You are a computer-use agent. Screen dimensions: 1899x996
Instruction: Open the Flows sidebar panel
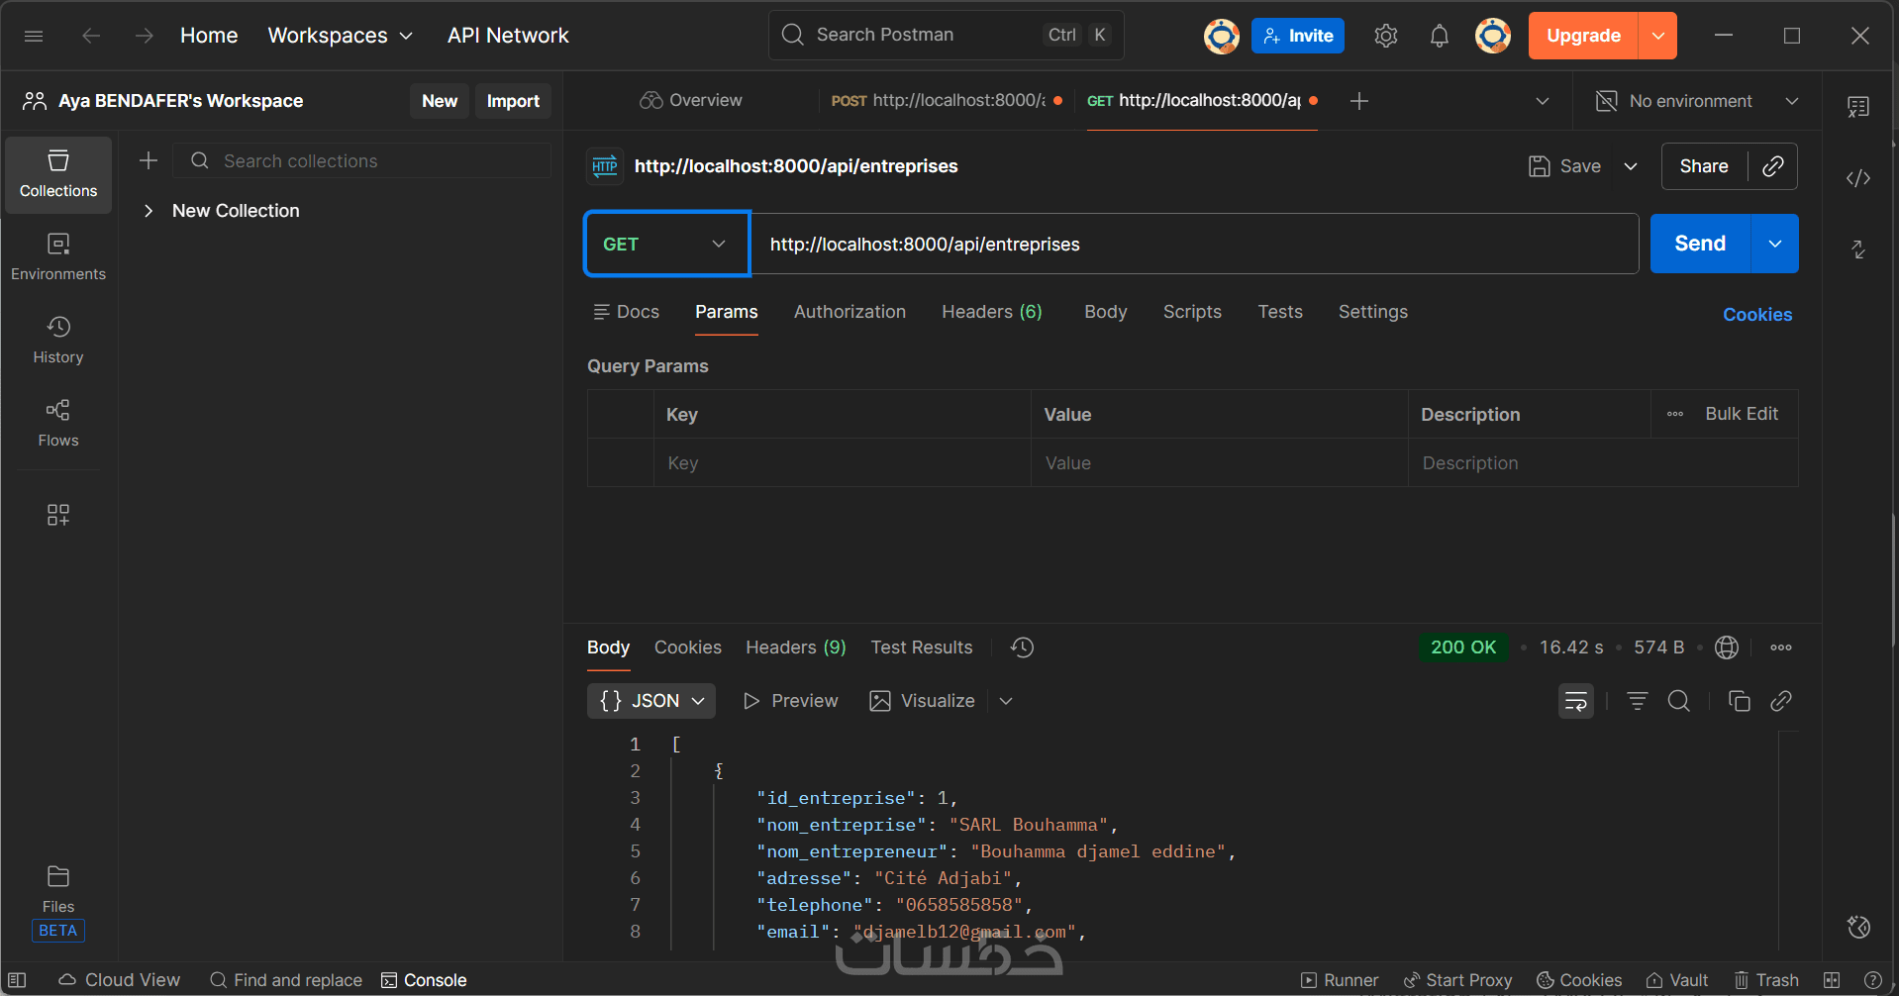coord(58,423)
